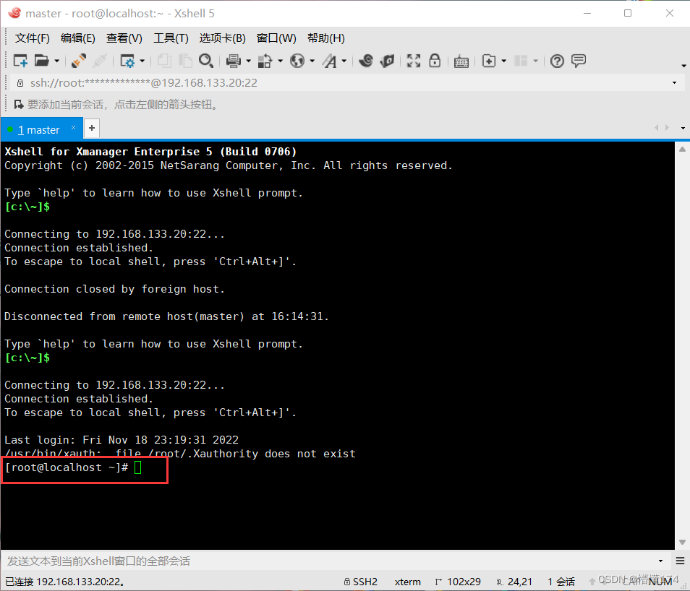Create a new session
The image size is (690, 591).
point(19,61)
